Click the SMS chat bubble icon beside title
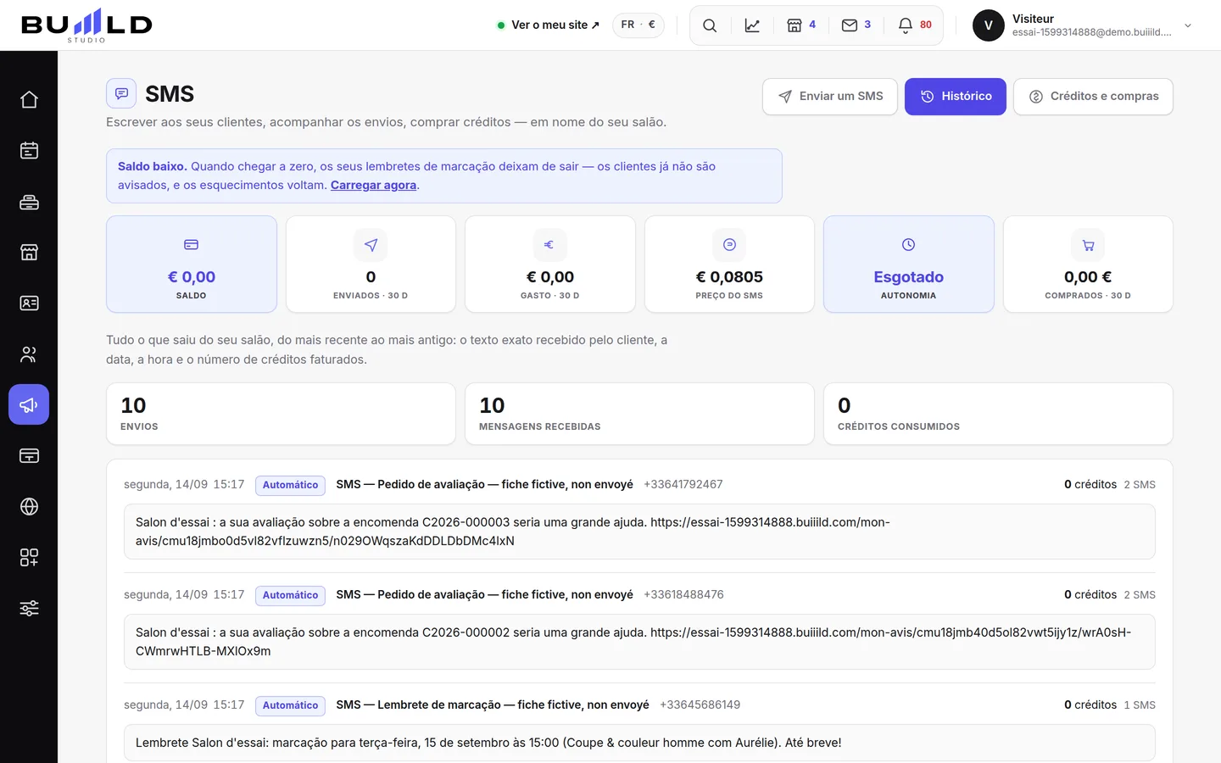 click(121, 93)
